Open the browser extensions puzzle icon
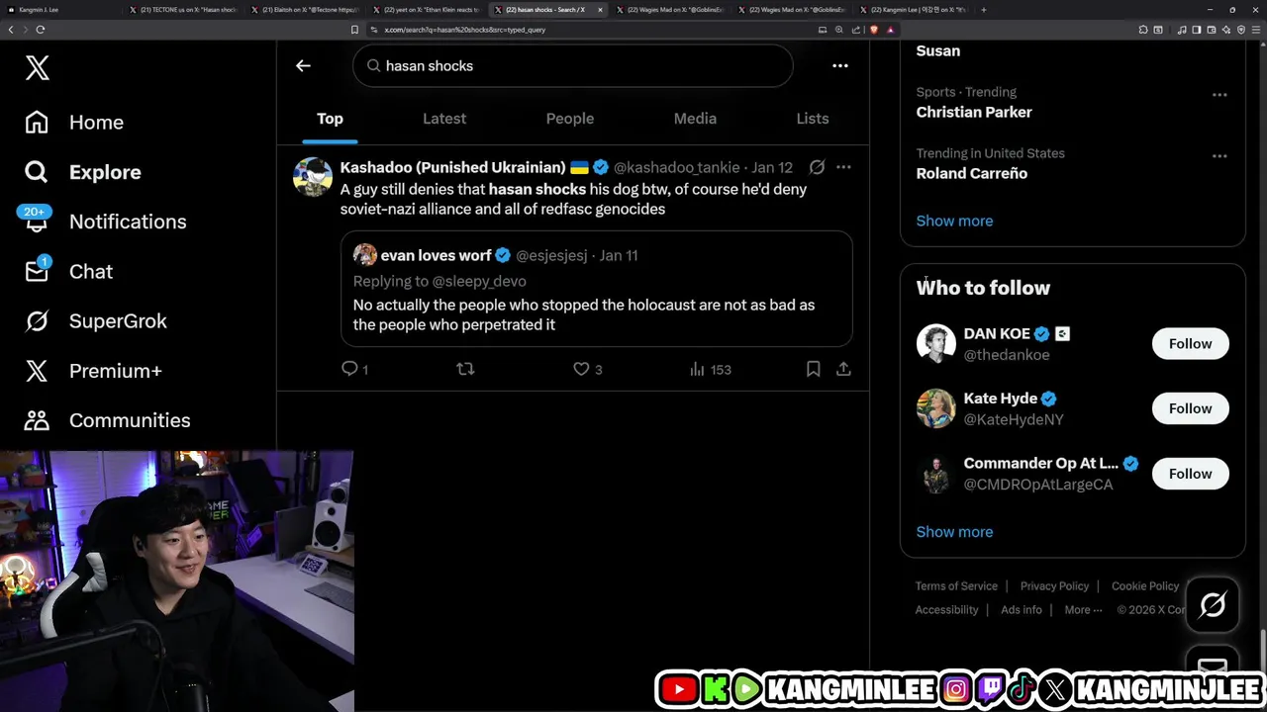Image resolution: width=1267 pixels, height=712 pixels. 1142,30
